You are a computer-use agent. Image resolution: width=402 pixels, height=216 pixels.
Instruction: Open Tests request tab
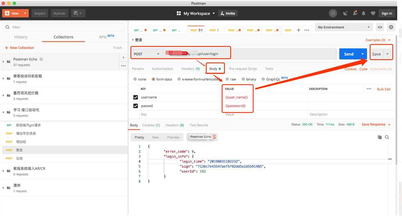[x=269, y=69]
